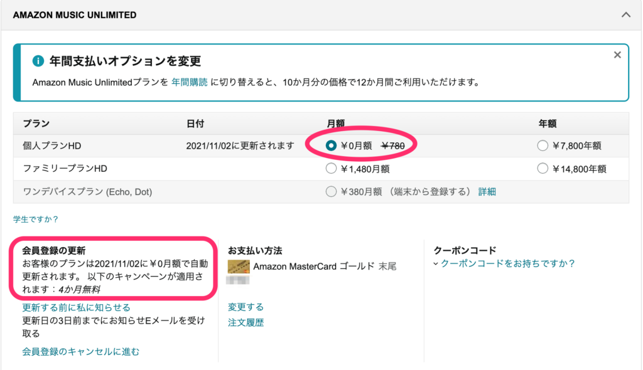Viewport: 643px width, 370px height.
Task: Select 個人プランHD ¥7,800年額 radio button
Action: tap(543, 145)
